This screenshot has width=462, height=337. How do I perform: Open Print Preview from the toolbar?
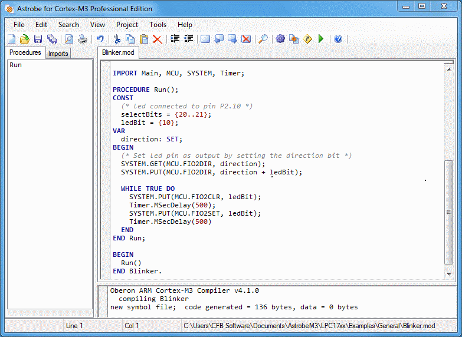(69, 39)
